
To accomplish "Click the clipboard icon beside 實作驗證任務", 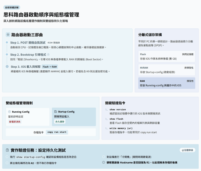I will click(8, 150).
